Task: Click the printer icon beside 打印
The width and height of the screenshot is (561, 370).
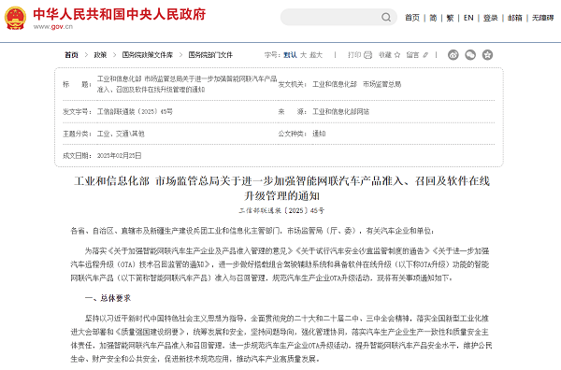Action: point(368,55)
